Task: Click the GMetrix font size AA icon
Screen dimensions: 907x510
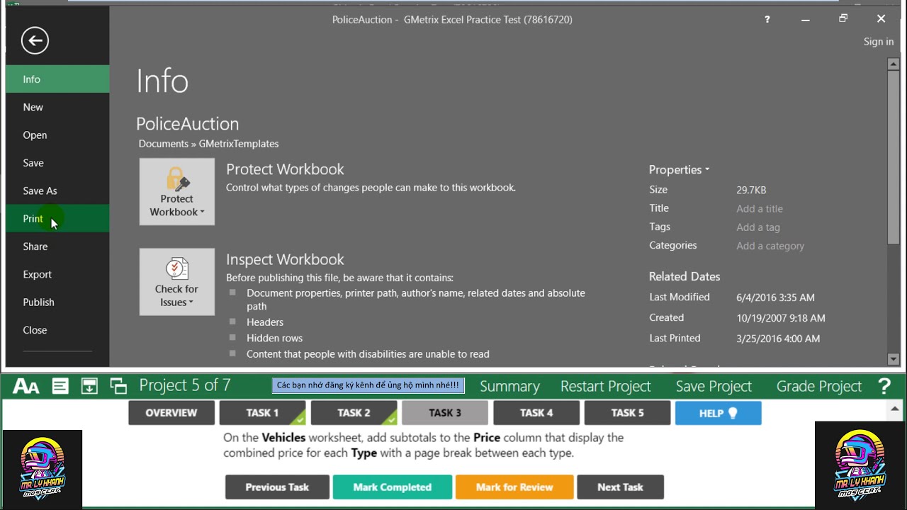Action: 26,387
